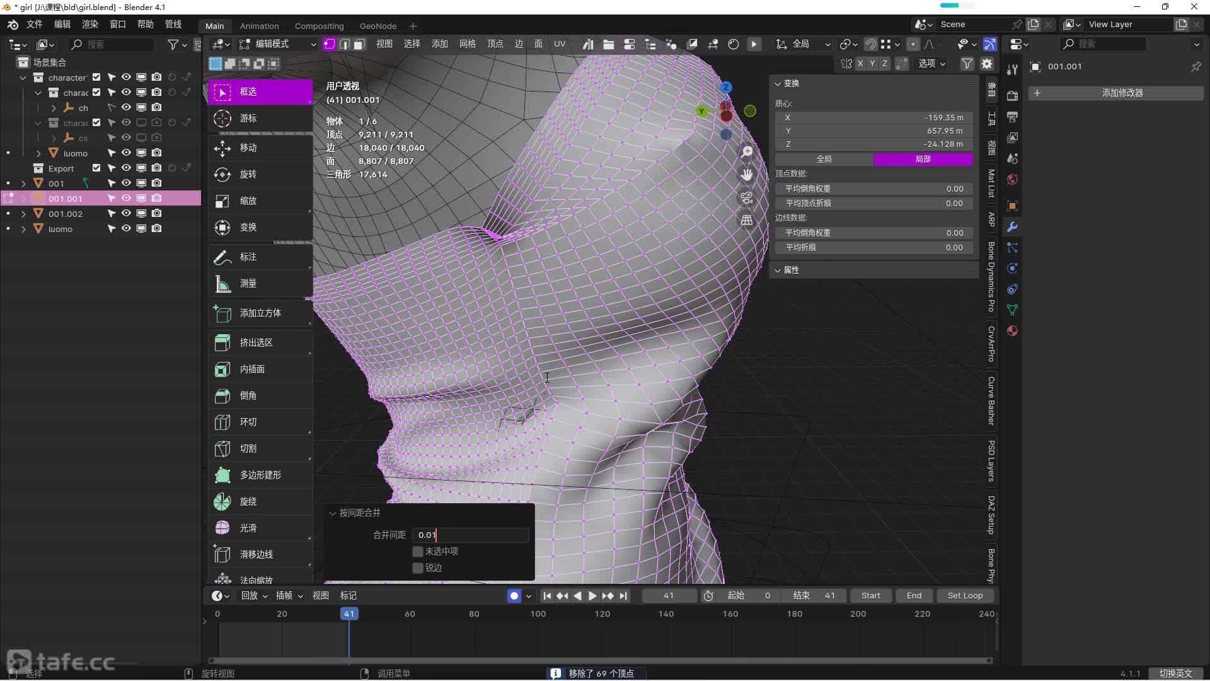Click the Set Loop button
The image size is (1210, 681).
tap(964, 595)
